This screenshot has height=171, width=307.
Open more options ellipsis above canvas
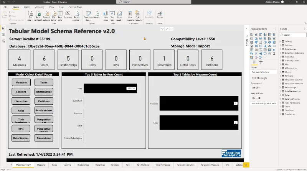click(x=171, y=29)
